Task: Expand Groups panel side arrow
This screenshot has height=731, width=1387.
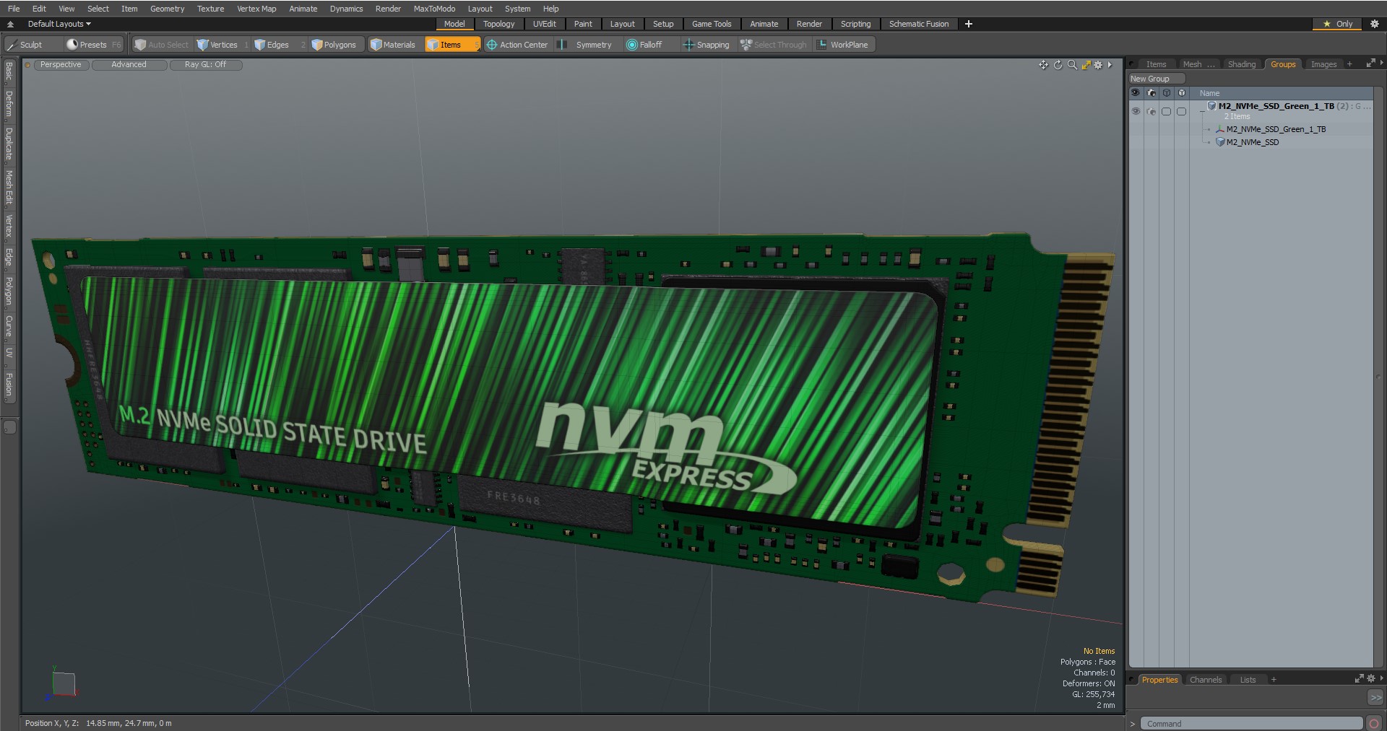Action: [x=1382, y=64]
